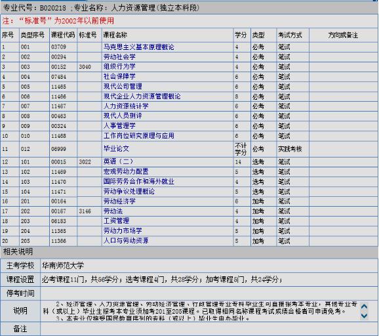Select the 华南师范大学 school name
The height and width of the screenshot is (336, 379).
click(x=63, y=266)
